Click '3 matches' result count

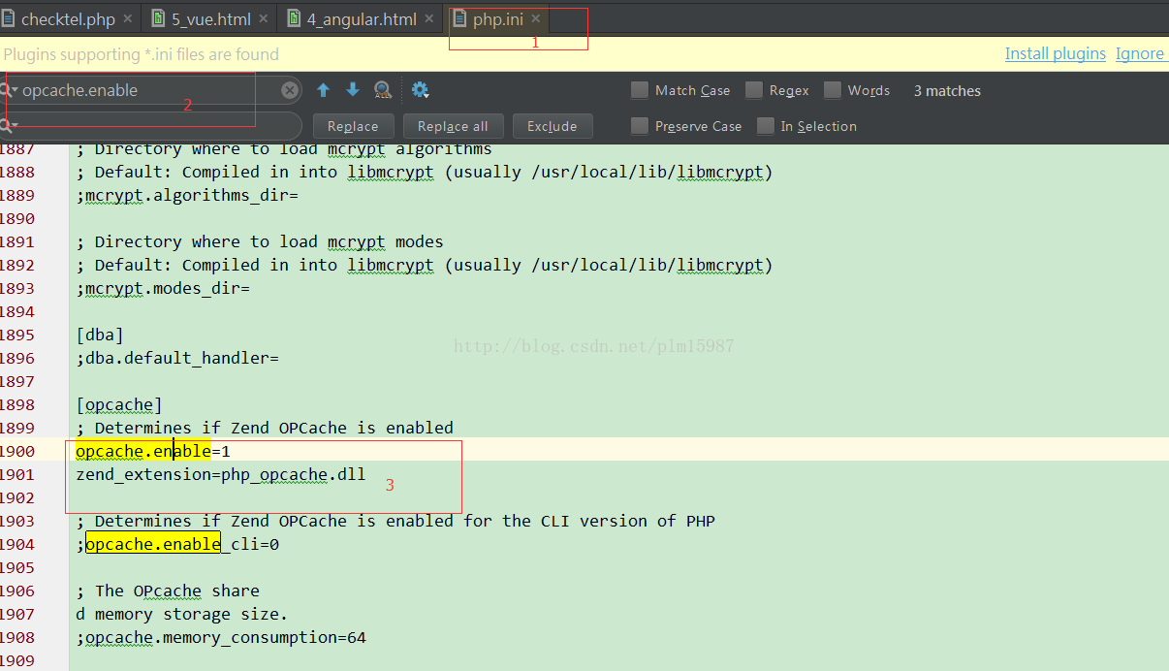coord(947,90)
